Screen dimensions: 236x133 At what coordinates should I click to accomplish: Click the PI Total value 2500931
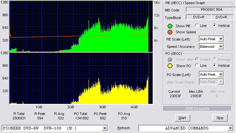click(19, 118)
